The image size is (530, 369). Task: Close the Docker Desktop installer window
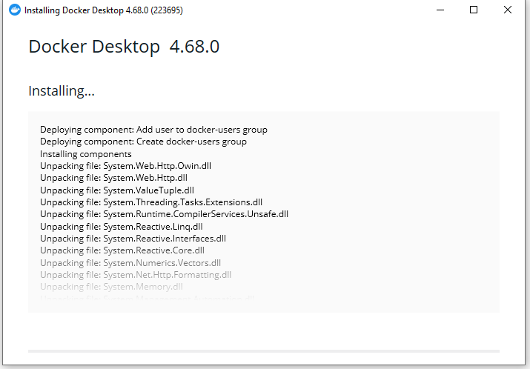[x=507, y=10]
